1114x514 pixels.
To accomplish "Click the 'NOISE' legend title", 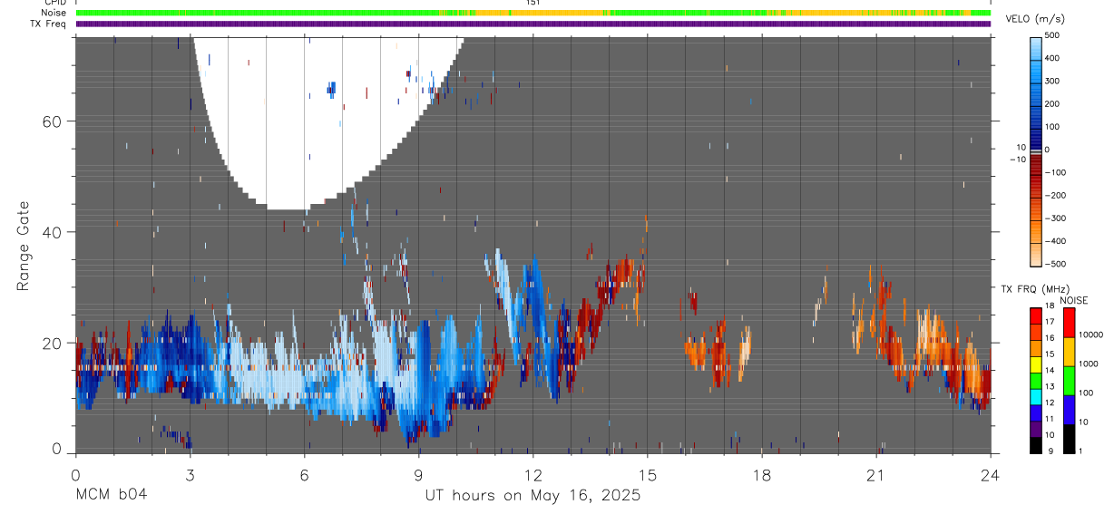I will pyautogui.click(x=1073, y=300).
